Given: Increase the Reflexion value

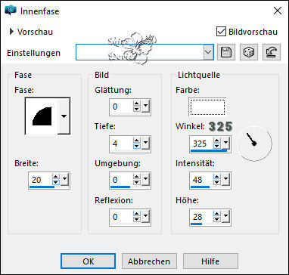Looking at the screenshot, I should (x=137, y=214).
